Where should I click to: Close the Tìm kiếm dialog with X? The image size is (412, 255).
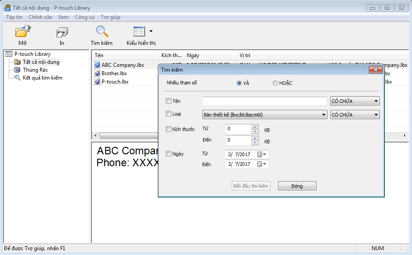tap(375, 69)
